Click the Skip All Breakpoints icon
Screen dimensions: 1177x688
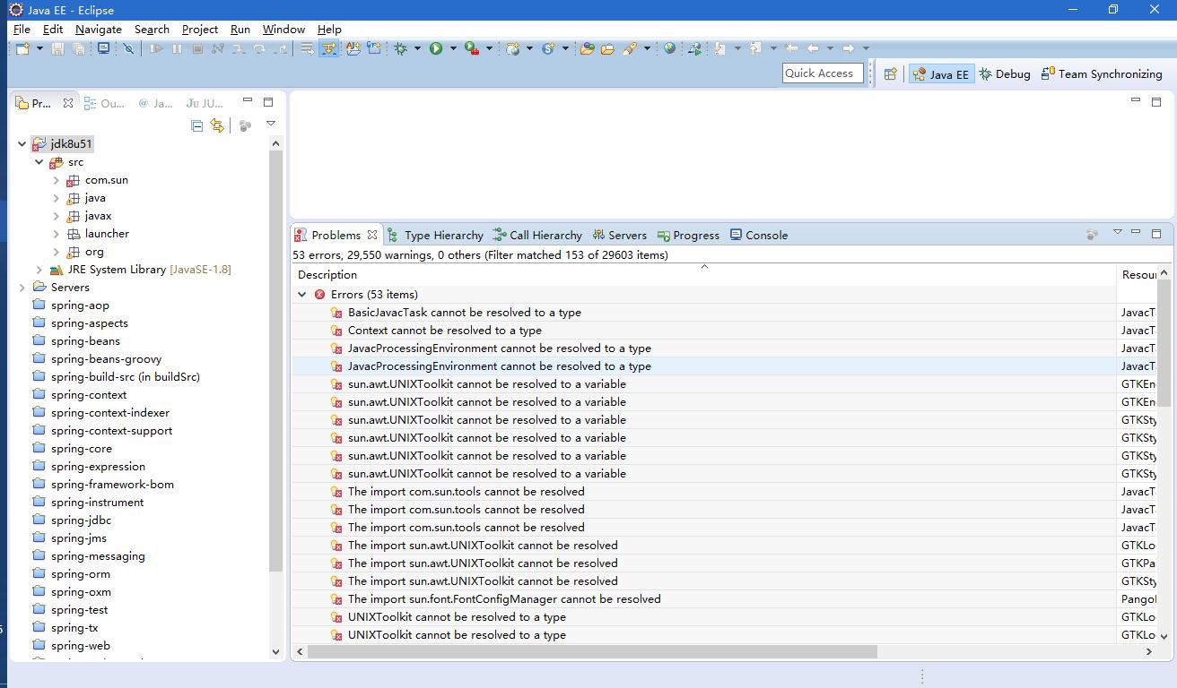coord(128,48)
